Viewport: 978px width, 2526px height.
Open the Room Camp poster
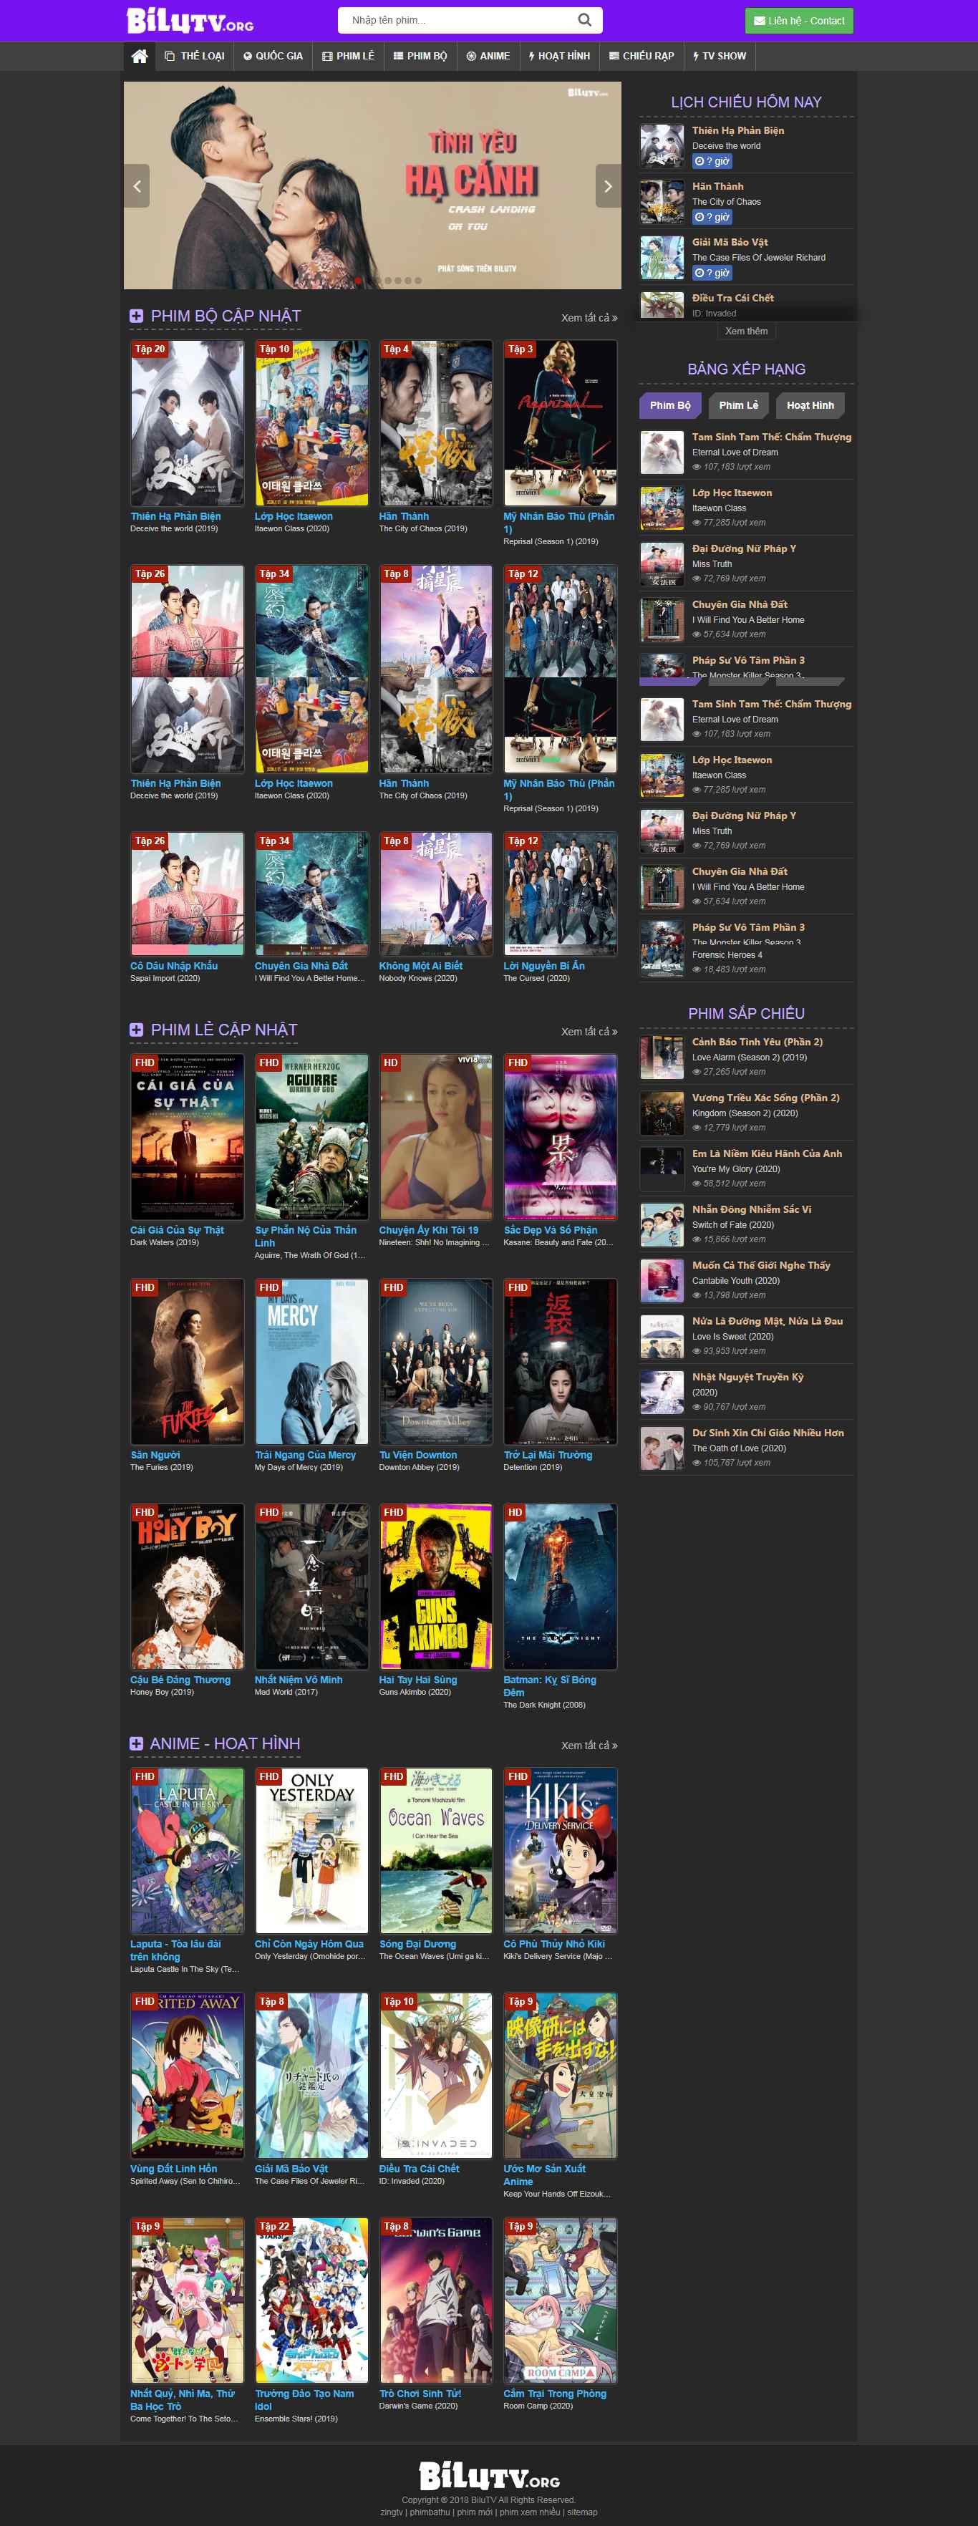pyautogui.click(x=560, y=2300)
